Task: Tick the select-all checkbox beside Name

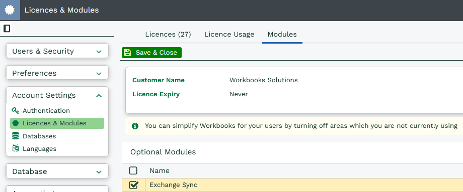Action: point(133,170)
